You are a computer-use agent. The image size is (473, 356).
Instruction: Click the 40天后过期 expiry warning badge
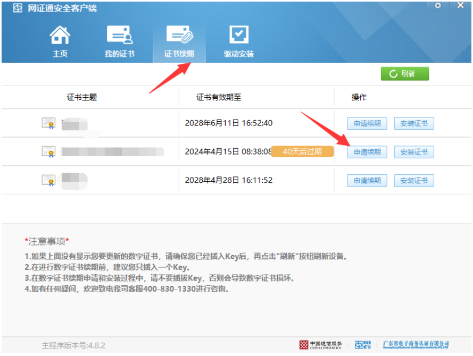coord(302,151)
